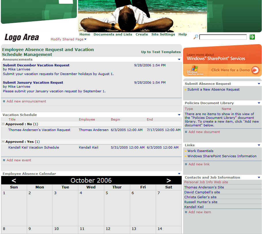Open Contacts and Job Information menu arrow
The height and width of the screenshot is (234, 262).
tap(259, 177)
